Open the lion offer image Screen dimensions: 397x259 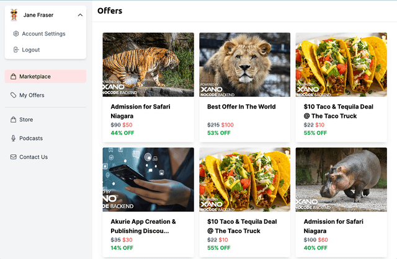(244, 64)
